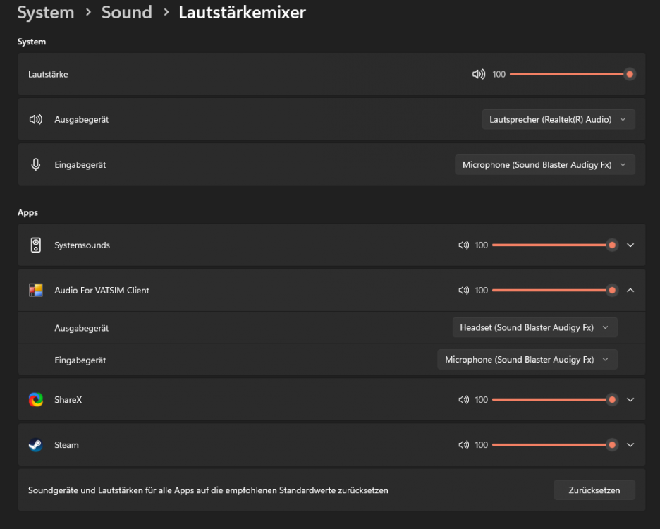Click the Systemsounds app icon
The image size is (660, 529).
point(35,245)
